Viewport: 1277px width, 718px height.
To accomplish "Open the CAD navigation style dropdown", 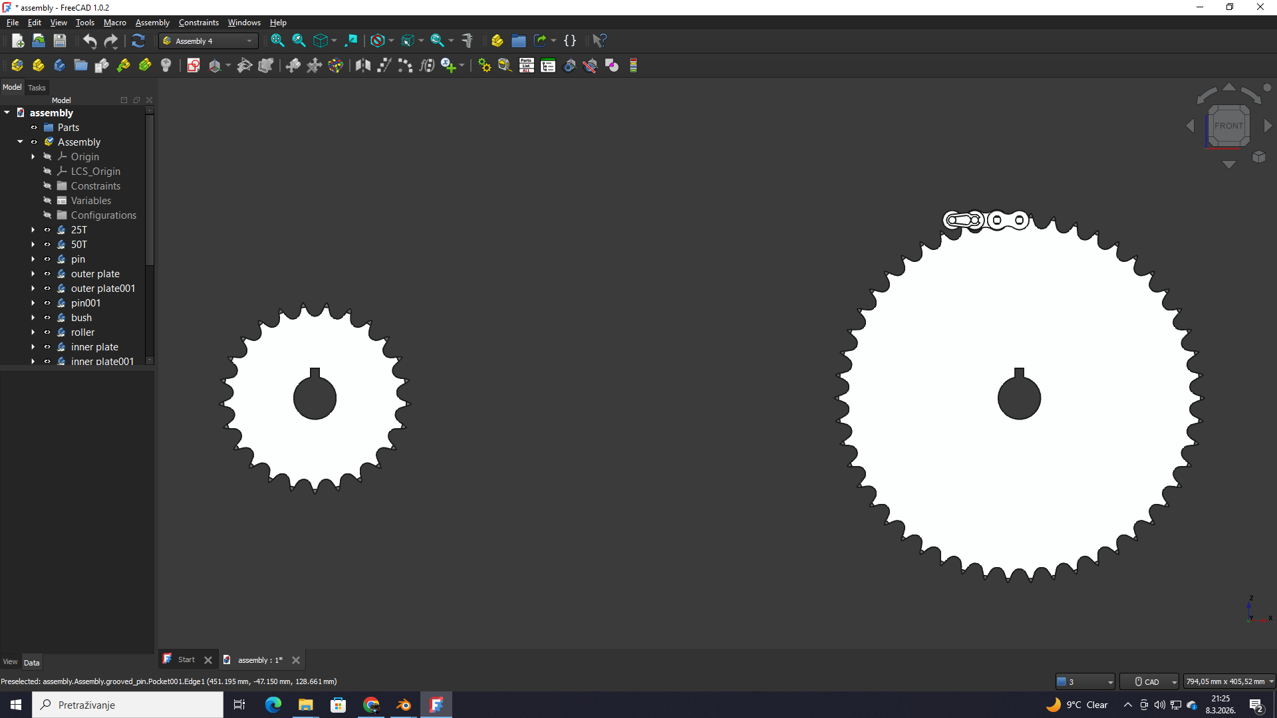I will pyautogui.click(x=1150, y=681).
